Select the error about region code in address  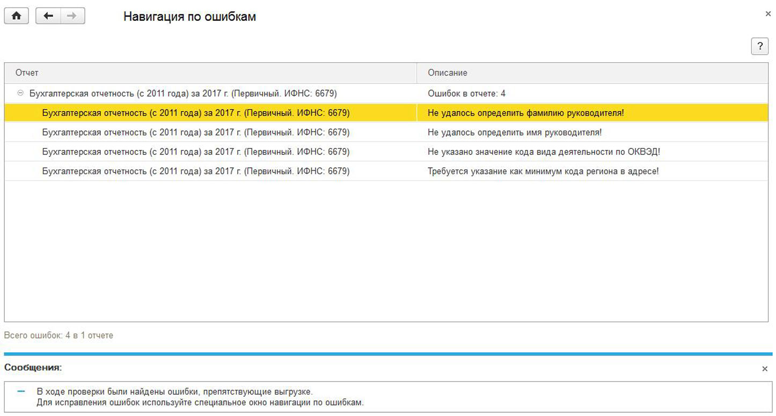click(x=543, y=171)
